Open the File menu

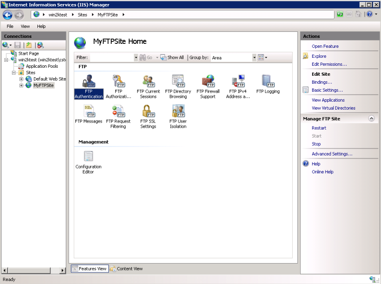click(x=10, y=26)
